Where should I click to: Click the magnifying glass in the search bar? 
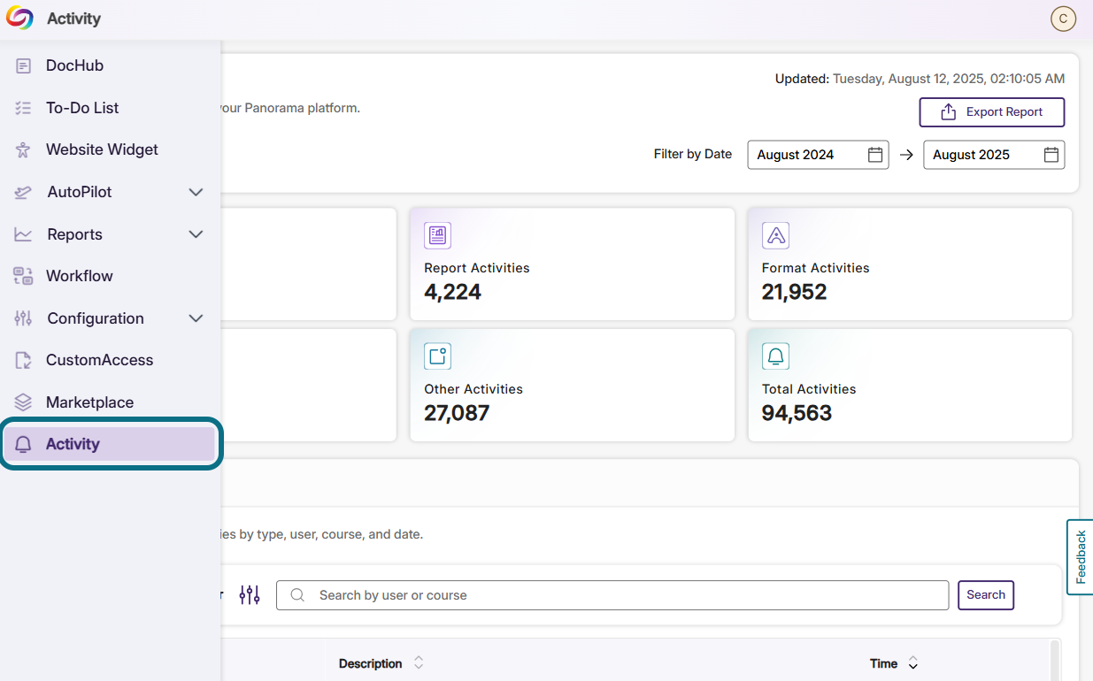[296, 594]
